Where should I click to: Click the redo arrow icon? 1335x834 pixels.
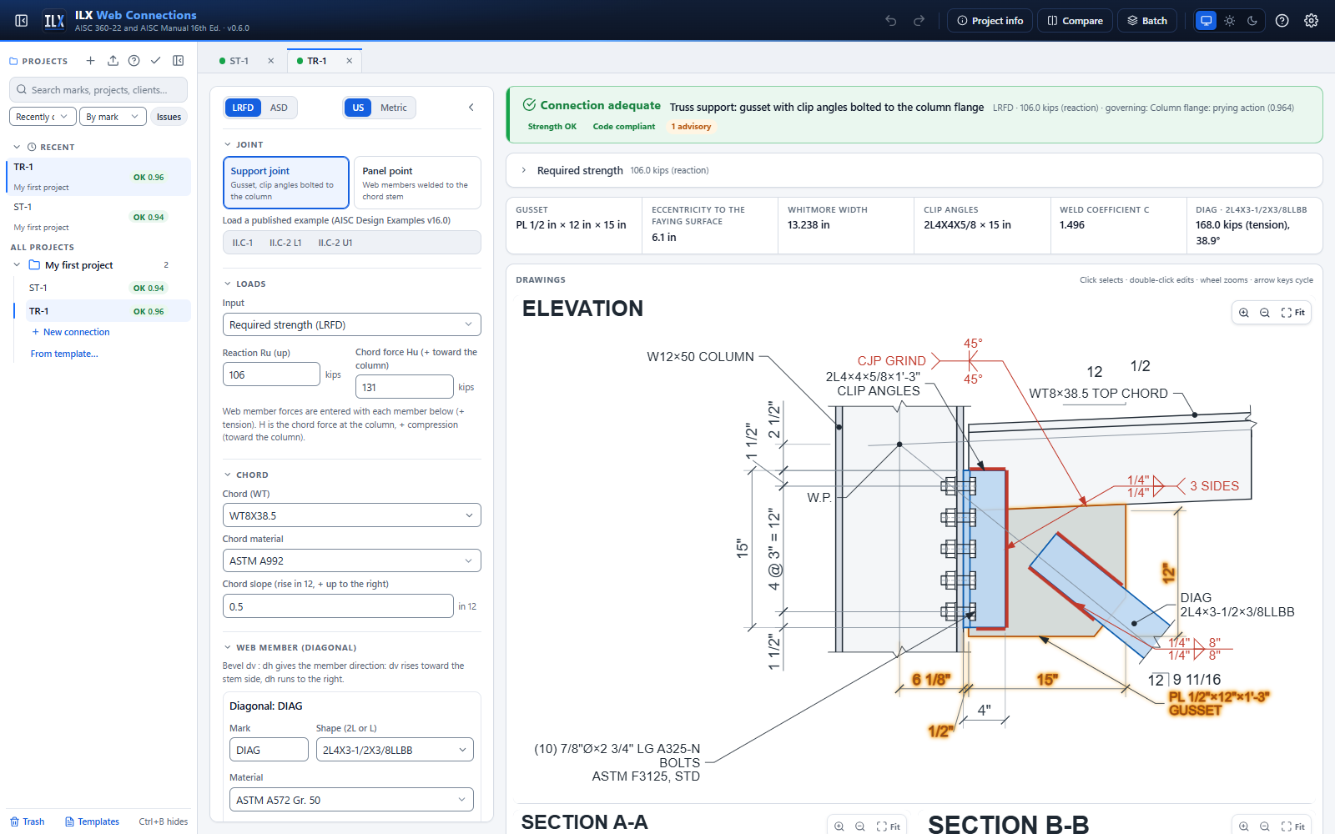919,21
